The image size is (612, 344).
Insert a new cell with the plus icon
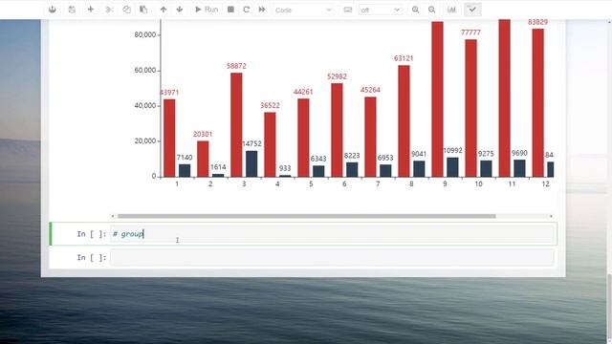[x=91, y=10]
